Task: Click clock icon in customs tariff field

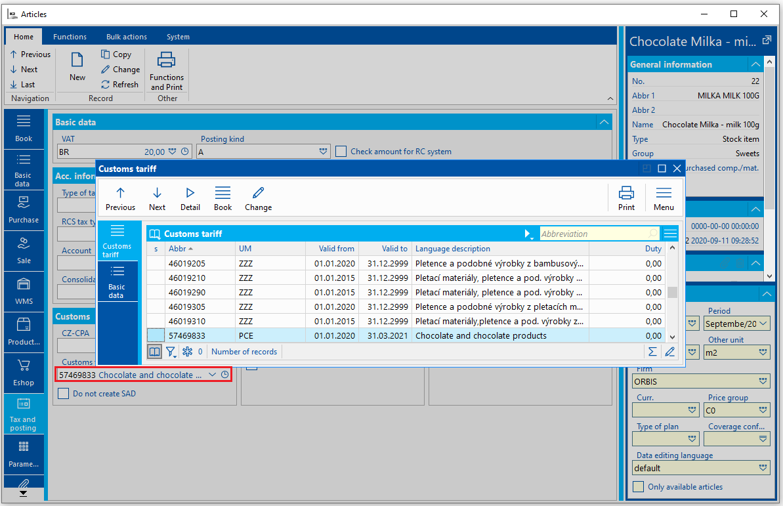Action: (224, 375)
